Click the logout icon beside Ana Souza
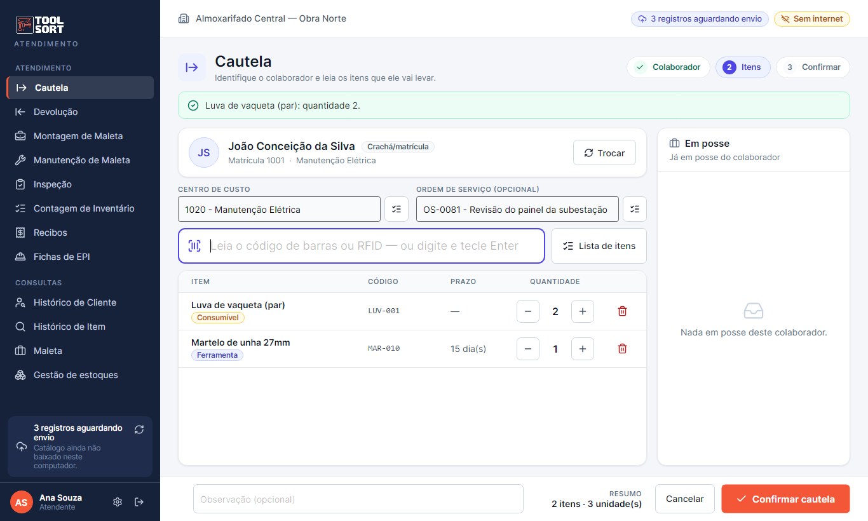Image resolution: width=868 pixels, height=521 pixels. pos(139,502)
